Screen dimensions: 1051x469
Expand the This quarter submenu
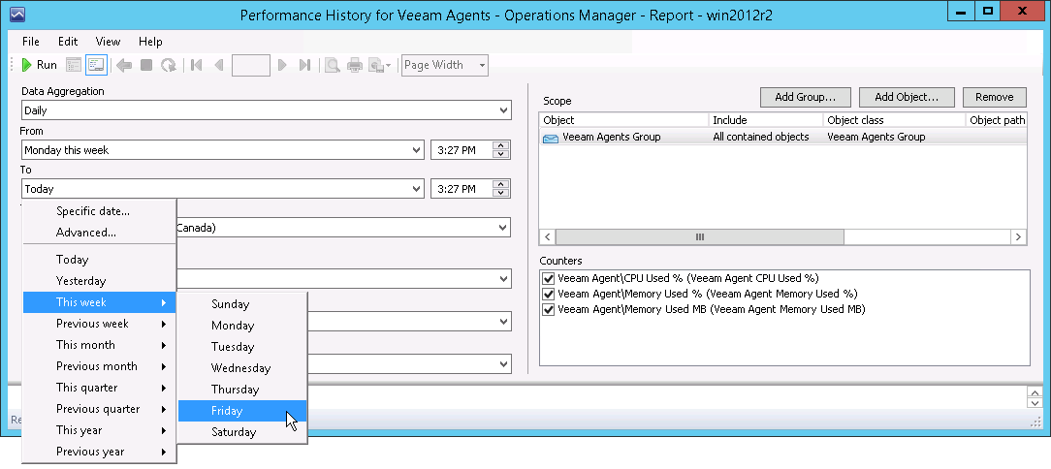99,388
